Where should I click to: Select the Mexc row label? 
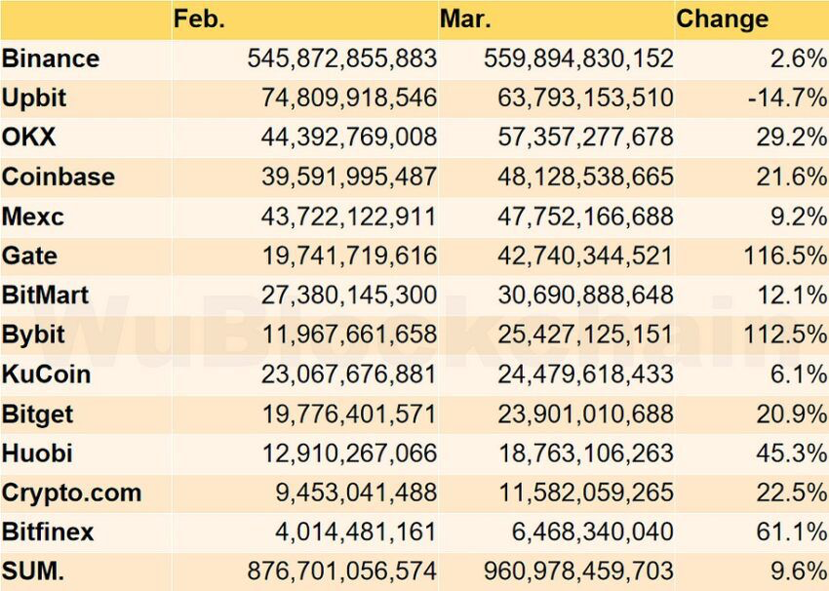(x=33, y=217)
